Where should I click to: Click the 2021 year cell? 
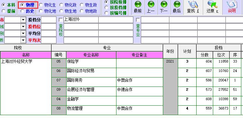pyautogui.click(x=170, y=87)
